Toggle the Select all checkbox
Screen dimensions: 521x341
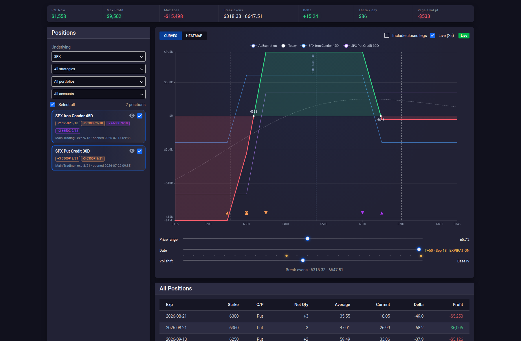[53, 104]
